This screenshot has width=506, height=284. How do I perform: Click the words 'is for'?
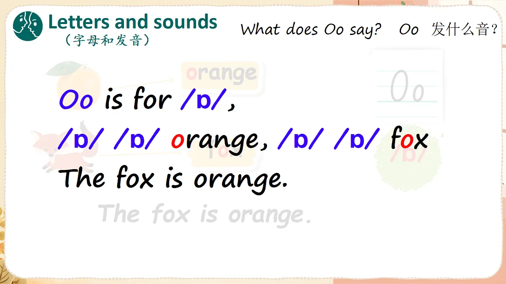138,100
